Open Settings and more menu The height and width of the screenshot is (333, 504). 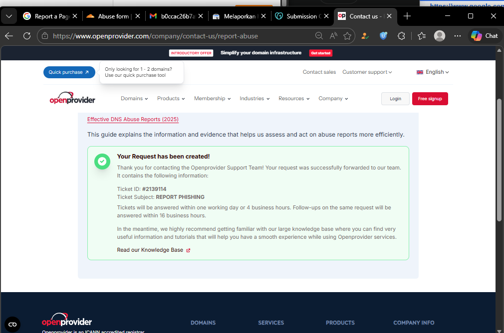458,36
